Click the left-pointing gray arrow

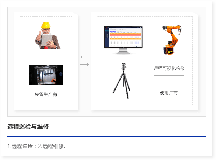point(85,57)
